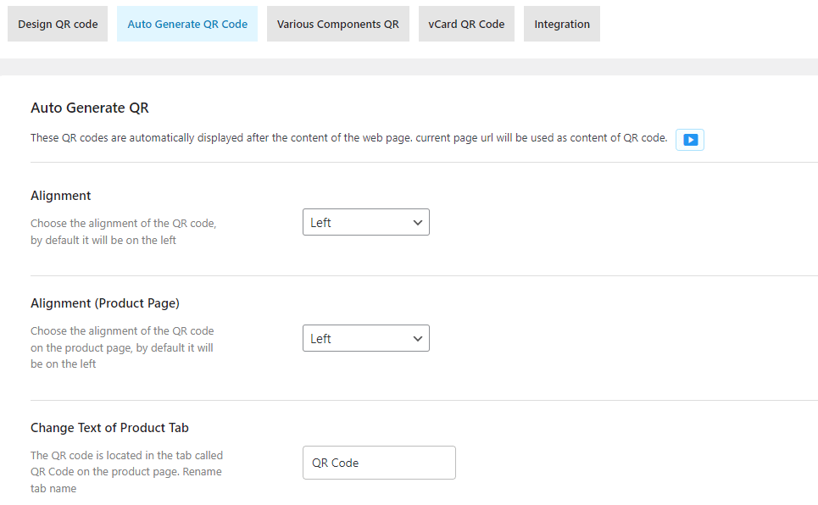Viewport: 818px width, 505px height.
Task: Switch to the Design QR code tab
Action: (x=58, y=25)
